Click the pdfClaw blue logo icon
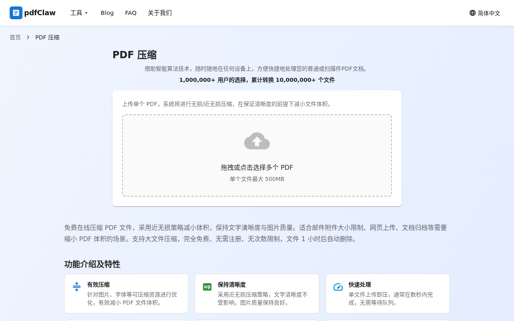 coord(16,13)
